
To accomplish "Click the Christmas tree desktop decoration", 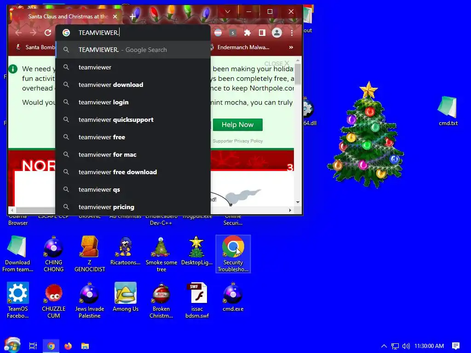I will click(366, 135).
